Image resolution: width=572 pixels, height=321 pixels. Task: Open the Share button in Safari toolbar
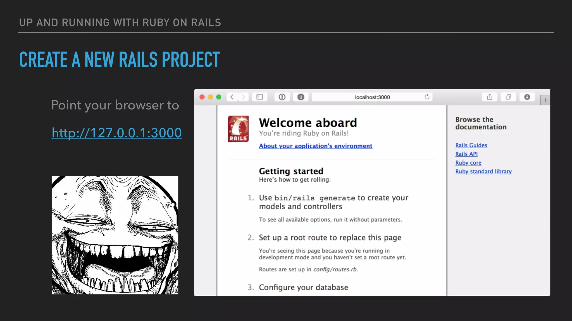tap(490, 97)
